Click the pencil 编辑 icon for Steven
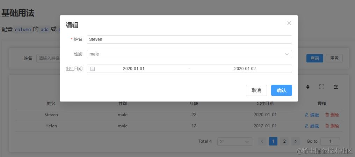 point(307,115)
